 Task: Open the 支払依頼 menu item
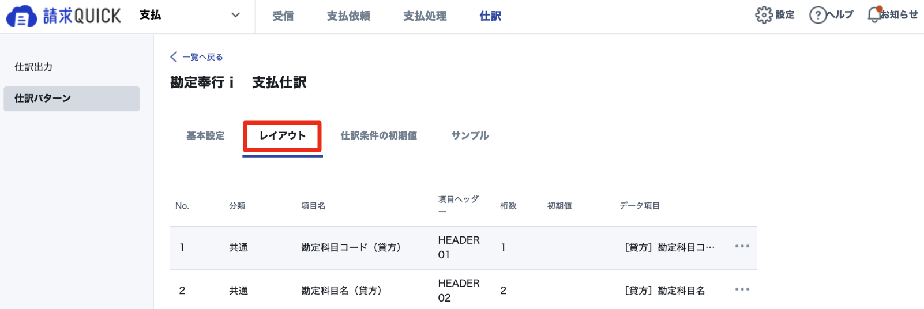[348, 16]
